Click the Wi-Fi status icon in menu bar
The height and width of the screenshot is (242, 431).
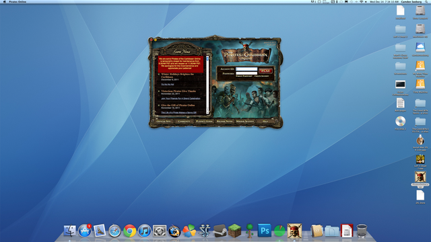tap(361, 1)
